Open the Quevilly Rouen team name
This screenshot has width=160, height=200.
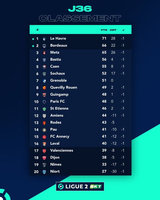pos(64,88)
